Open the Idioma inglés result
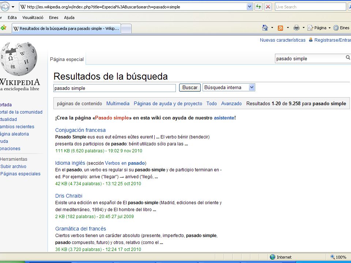The height and width of the screenshot is (263, 351). pos(70,163)
